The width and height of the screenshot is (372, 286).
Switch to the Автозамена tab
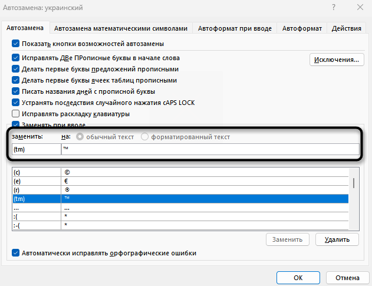[25, 28]
